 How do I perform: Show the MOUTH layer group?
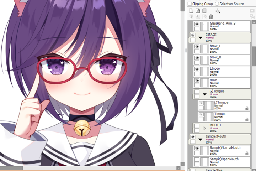tap(197, 126)
